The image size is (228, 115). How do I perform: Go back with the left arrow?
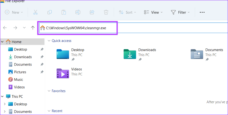(x=5, y=28)
